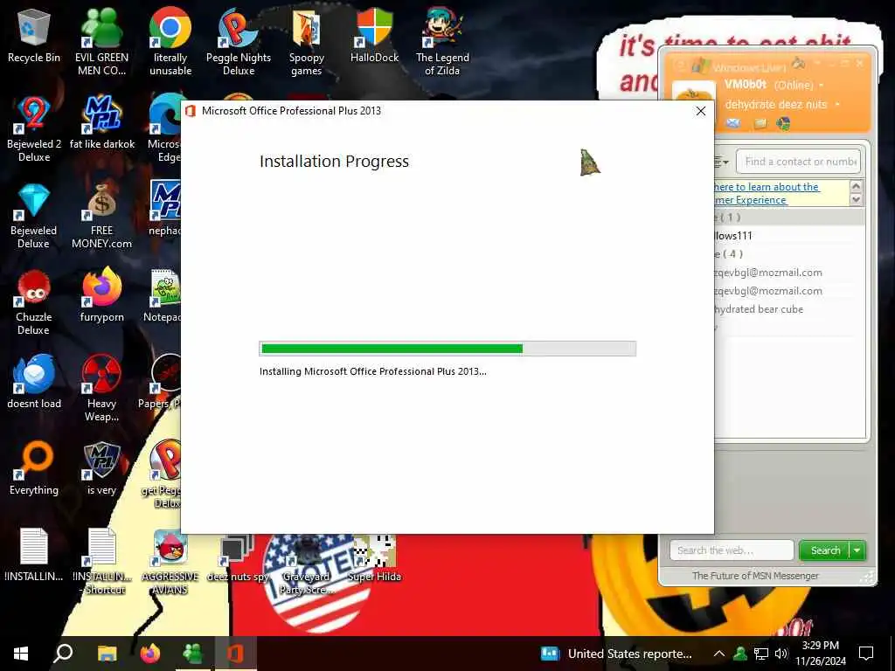Viewport: 895px width, 671px height.
Task: Open the Graveyard Party Scre... desktop icon
Action: point(307,562)
